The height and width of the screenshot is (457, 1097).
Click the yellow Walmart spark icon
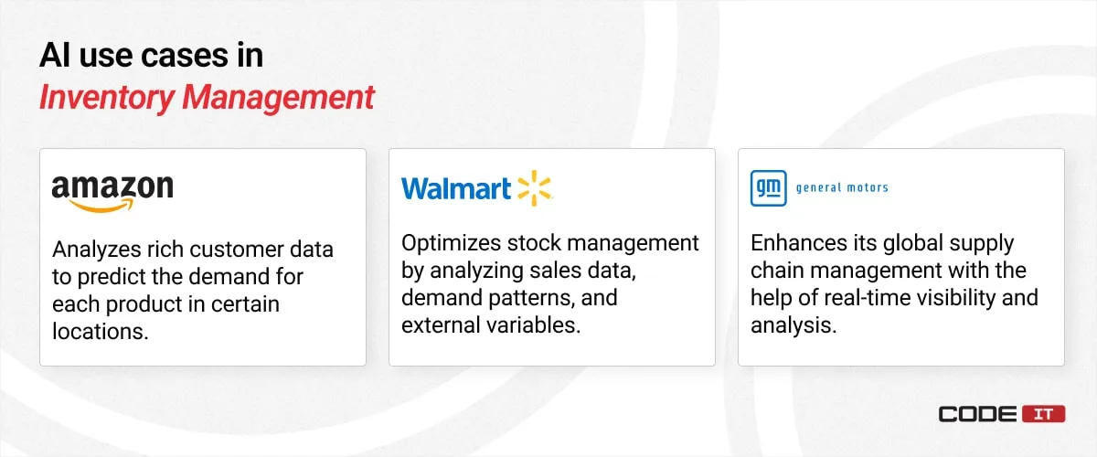535,188
